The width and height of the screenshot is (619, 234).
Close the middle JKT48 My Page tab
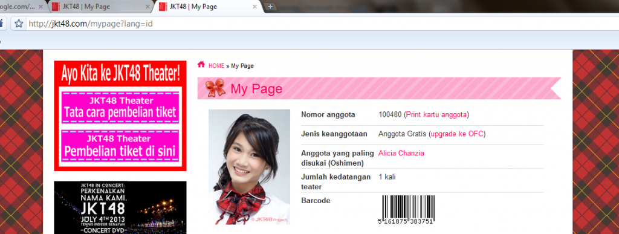pos(147,7)
